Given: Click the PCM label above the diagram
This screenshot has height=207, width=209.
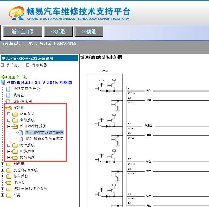Looking at the screenshot, I should click(x=105, y=71).
